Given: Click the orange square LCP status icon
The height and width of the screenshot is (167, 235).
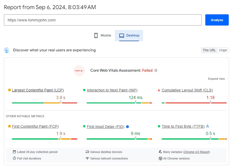Looking at the screenshot, I should 9,90.
